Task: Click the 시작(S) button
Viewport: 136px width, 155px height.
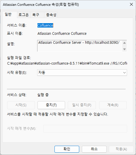Action: [x=21, y=105]
